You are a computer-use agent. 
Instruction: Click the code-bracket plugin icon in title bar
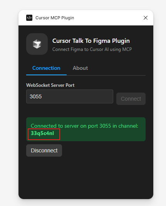[x=29, y=18]
